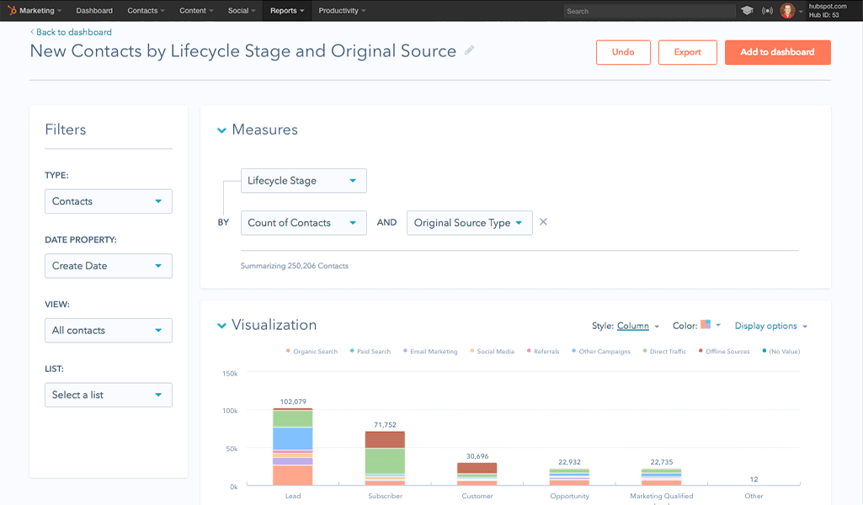Screen dimensions: 863x505
Task: Open the Academy graduation cap icon
Action: click(x=747, y=11)
